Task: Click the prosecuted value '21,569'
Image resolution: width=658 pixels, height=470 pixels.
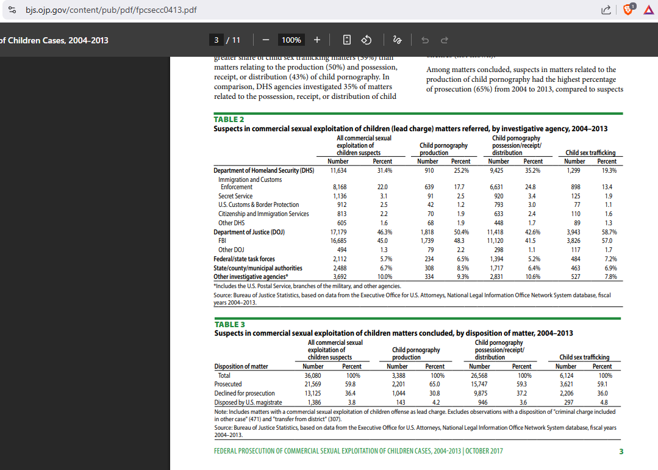Action: [x=313, y=384]
